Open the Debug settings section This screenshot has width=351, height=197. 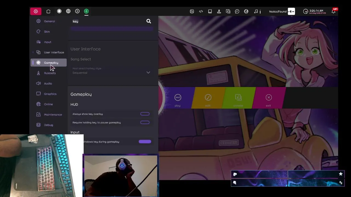tap(49, 125)
